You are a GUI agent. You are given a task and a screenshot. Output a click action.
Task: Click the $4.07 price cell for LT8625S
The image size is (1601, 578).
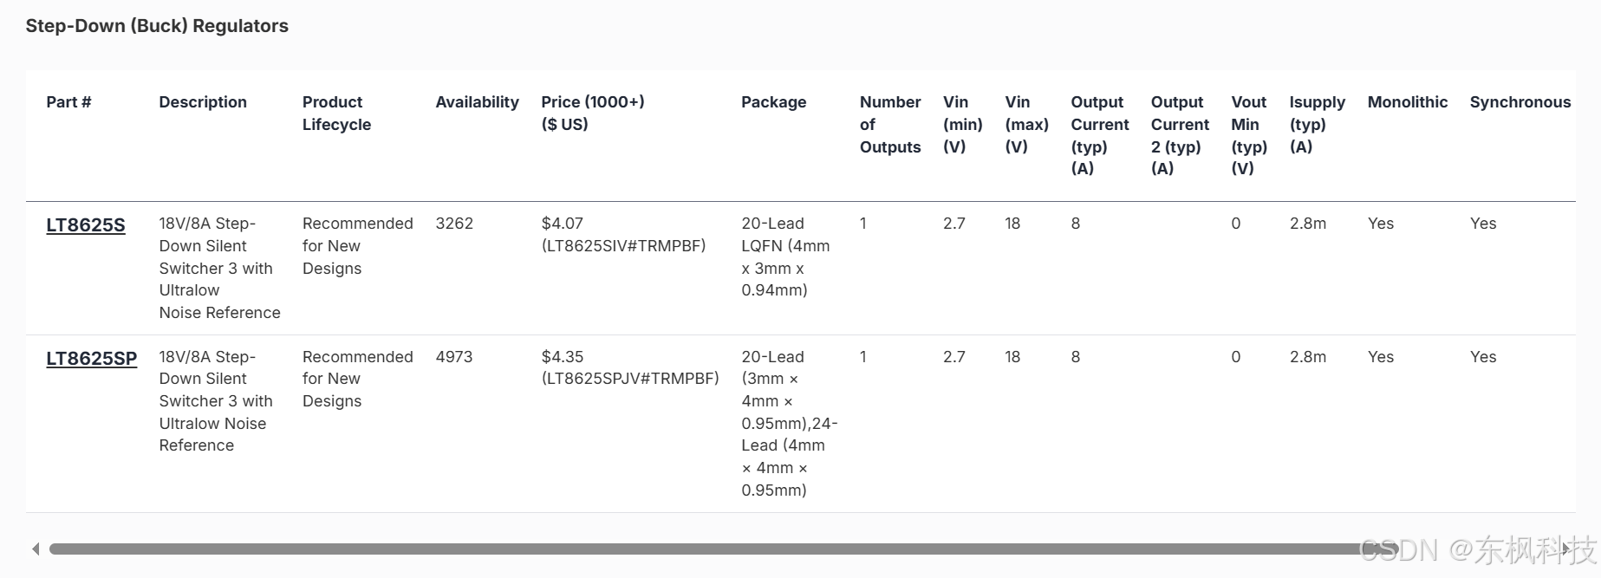pyautogui.click(x=562, y=224)
